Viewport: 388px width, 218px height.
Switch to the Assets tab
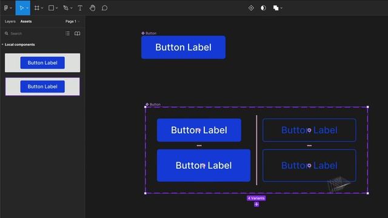point(26,22)
